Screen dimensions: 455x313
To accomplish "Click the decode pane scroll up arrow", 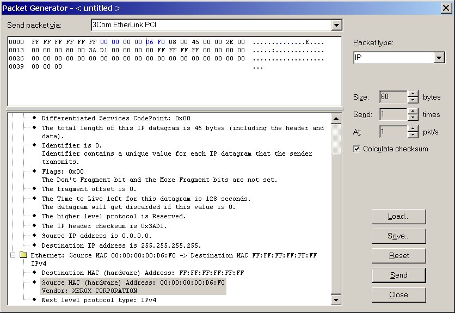I will [x=336, y=119].
